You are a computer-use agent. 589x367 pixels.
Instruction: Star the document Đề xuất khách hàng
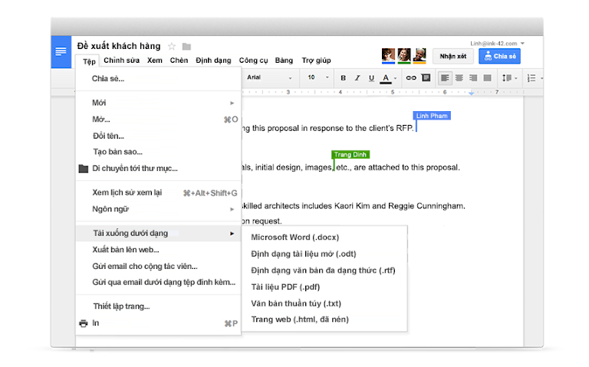click(172, 47)
